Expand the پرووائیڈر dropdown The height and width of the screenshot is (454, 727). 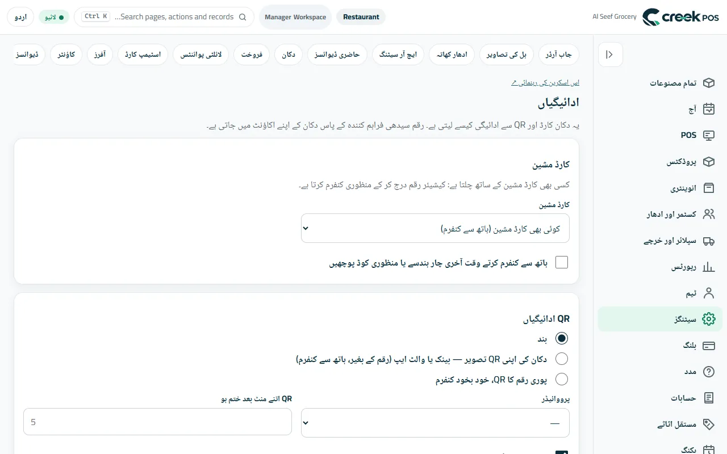tap(435, 423)
